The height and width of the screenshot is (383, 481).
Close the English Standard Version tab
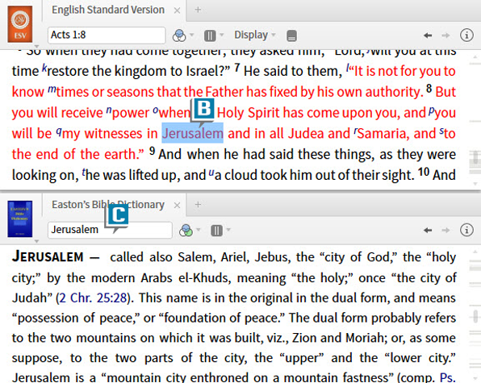tap(177, 10)
